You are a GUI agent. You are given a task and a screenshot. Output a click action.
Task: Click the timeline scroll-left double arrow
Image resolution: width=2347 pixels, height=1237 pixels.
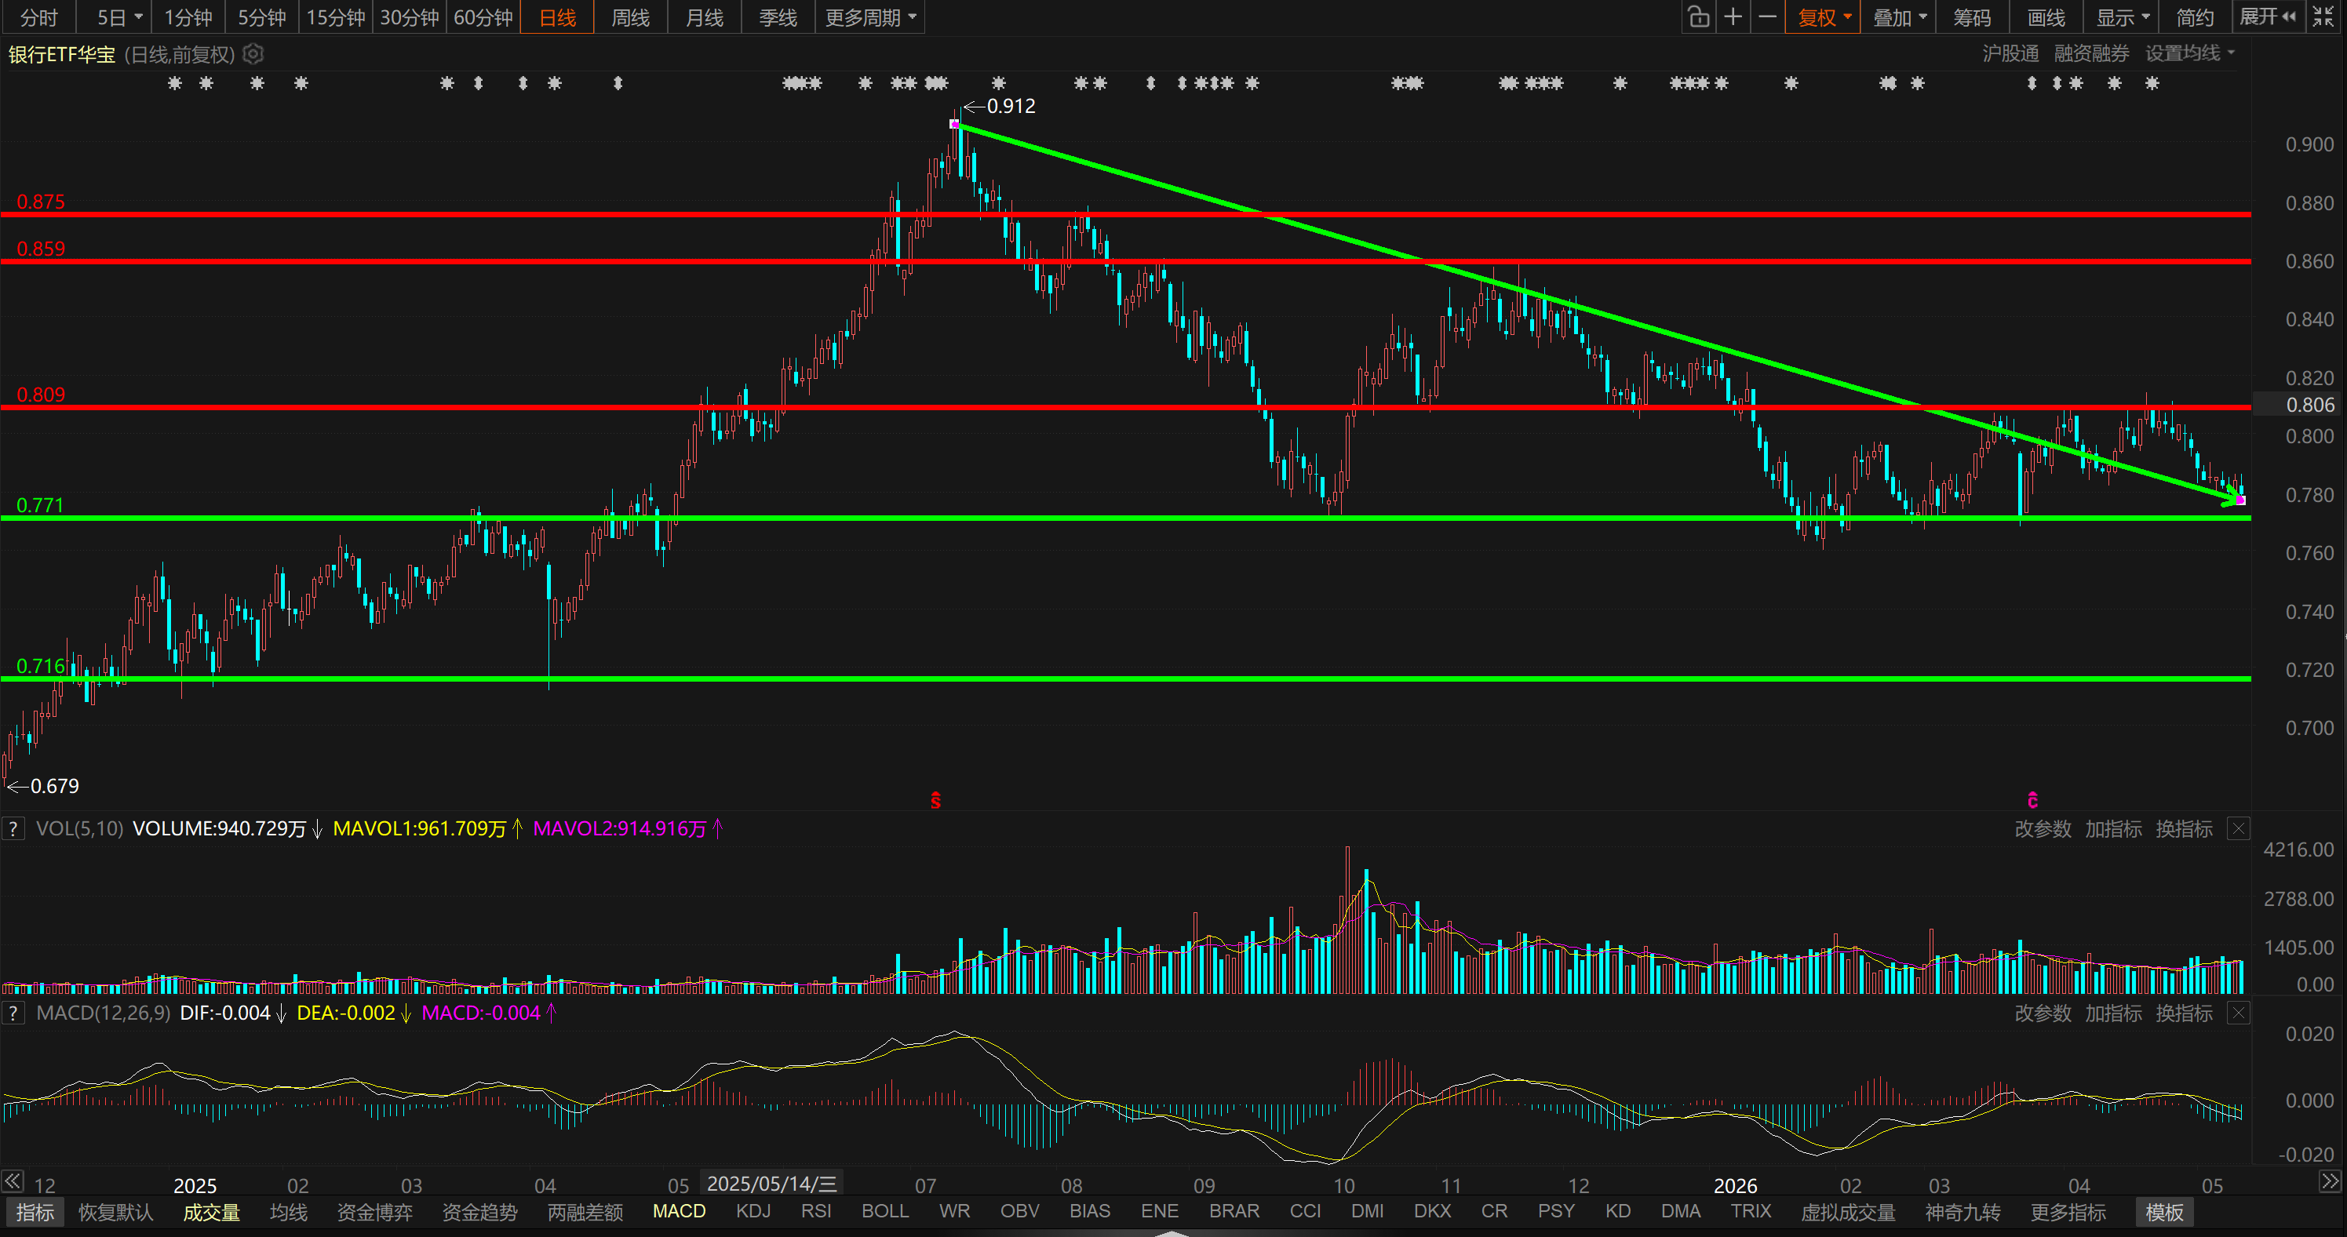pyautogui.click(x=12, y=1181)
